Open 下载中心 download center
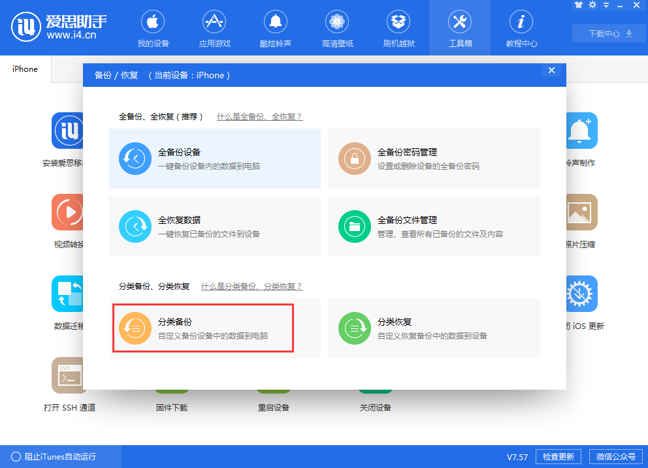 tap(609, 33)
